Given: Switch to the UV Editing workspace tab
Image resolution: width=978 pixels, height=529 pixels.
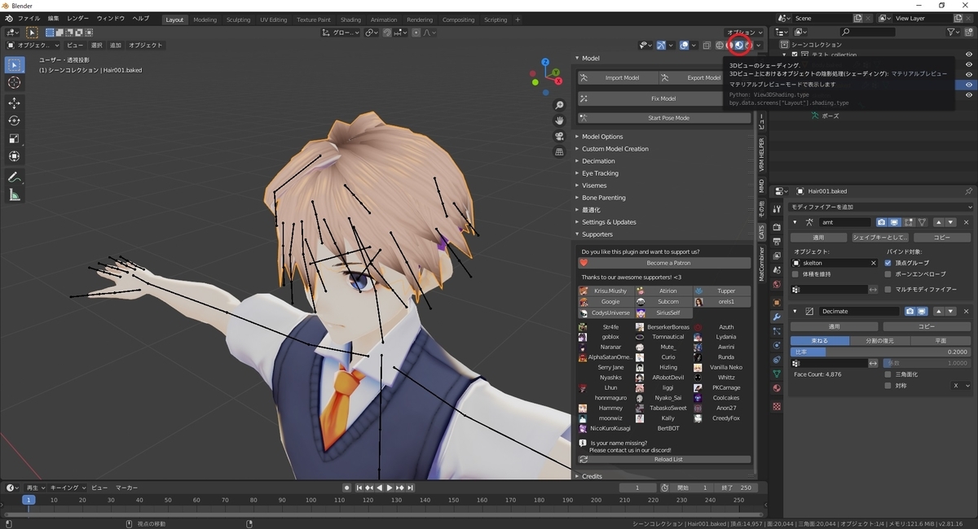Looking at the screenshot, I should pos(274,20).
